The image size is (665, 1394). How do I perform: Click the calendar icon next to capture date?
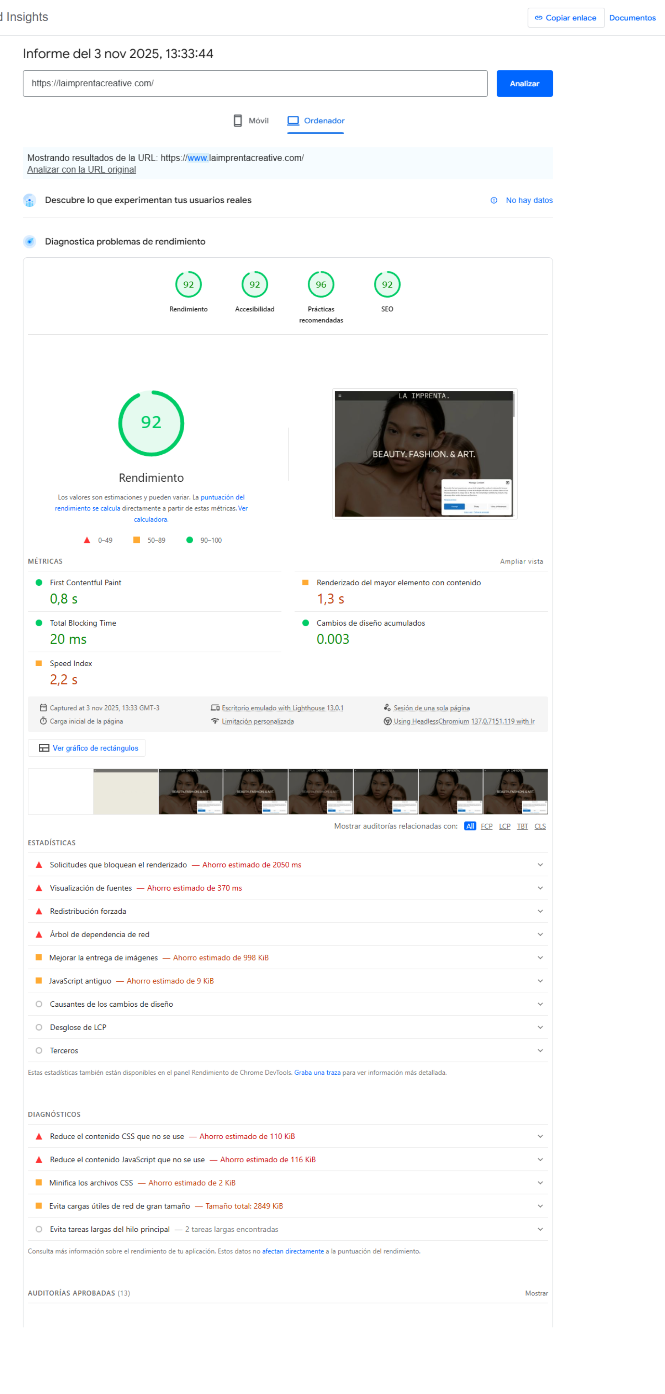pyautogui.click(x=43, y=707)
